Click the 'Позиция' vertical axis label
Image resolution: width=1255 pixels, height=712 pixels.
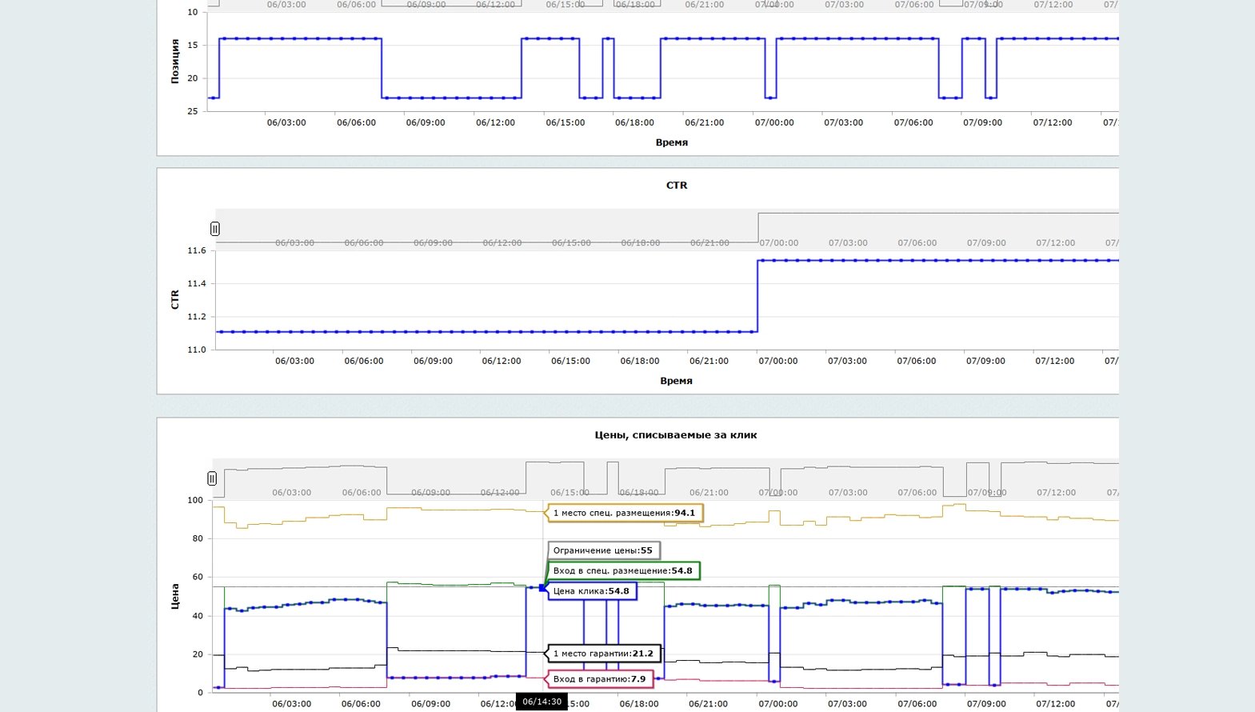[175, 62]
